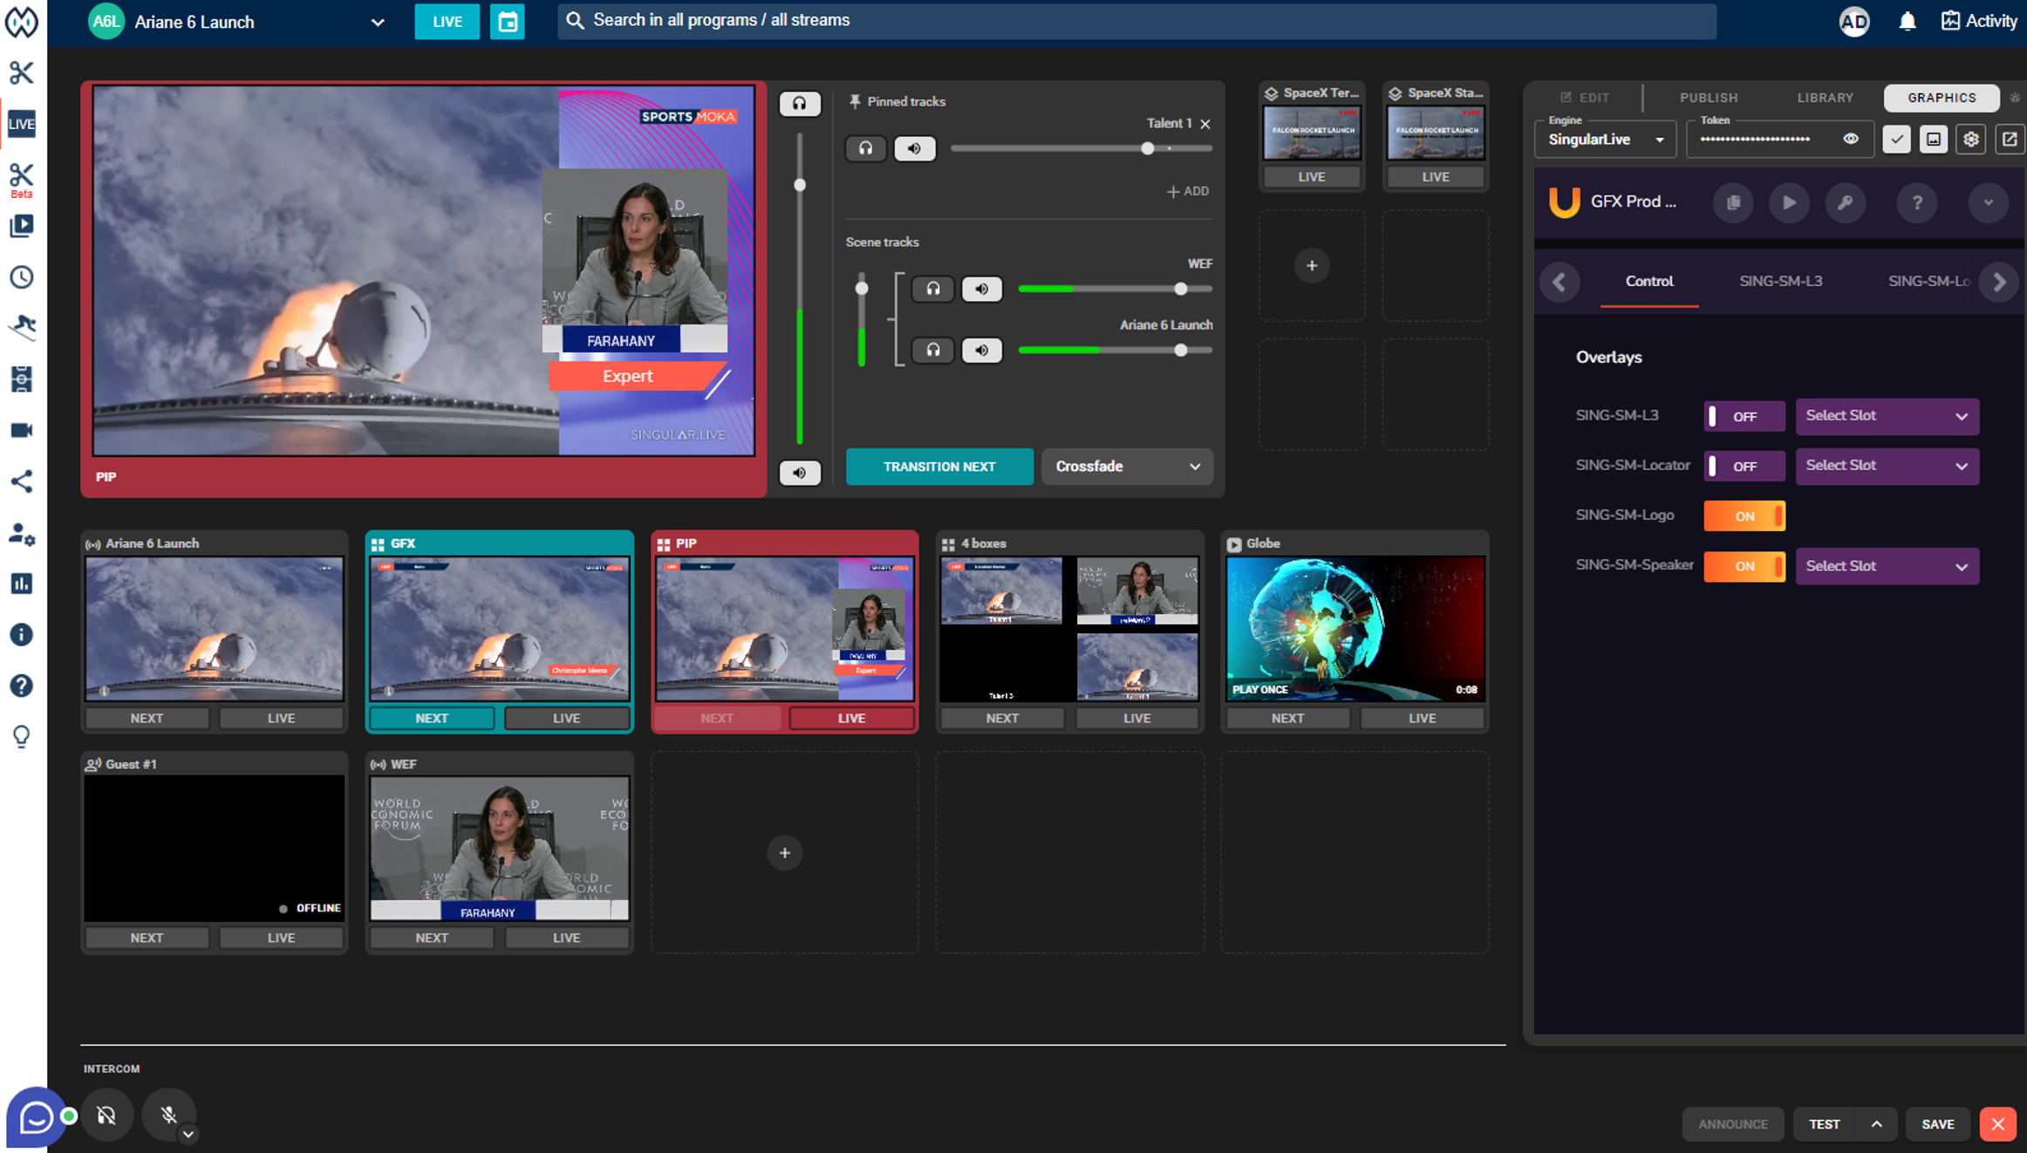Screen dimensions: 2027x1153
Task: Click the SAVE button
Action: pos(1937,1124)
